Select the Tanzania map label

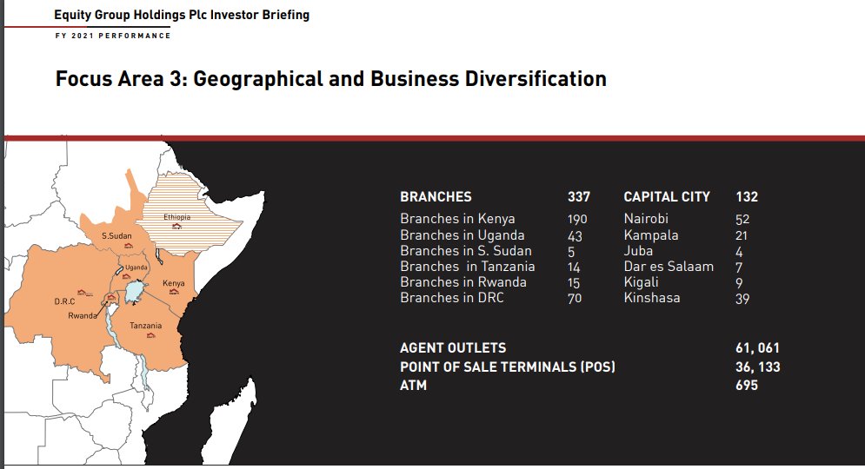click(146, 326)
